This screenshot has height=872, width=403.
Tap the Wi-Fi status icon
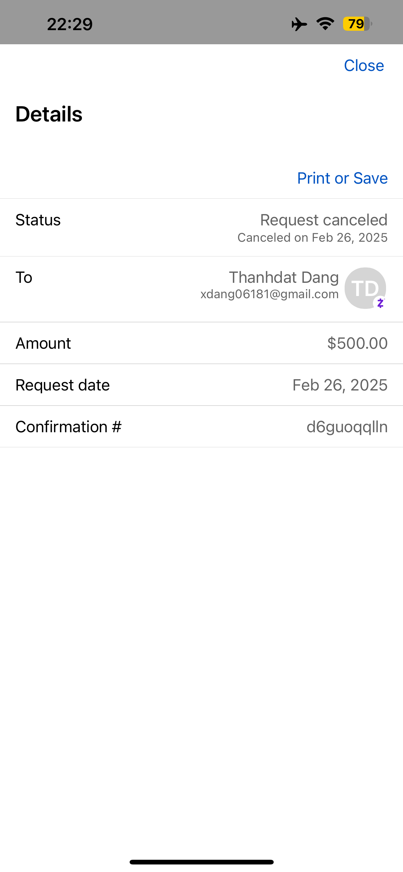[x=325, y=24]
